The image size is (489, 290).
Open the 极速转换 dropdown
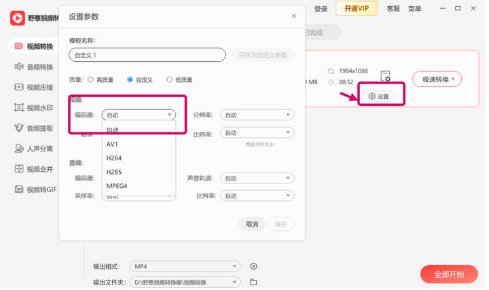pyautogui.click(x=437, y=79)
